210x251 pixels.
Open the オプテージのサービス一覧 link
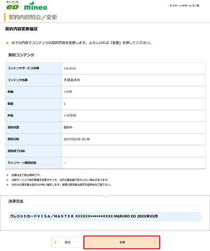(x=184, y=6)
